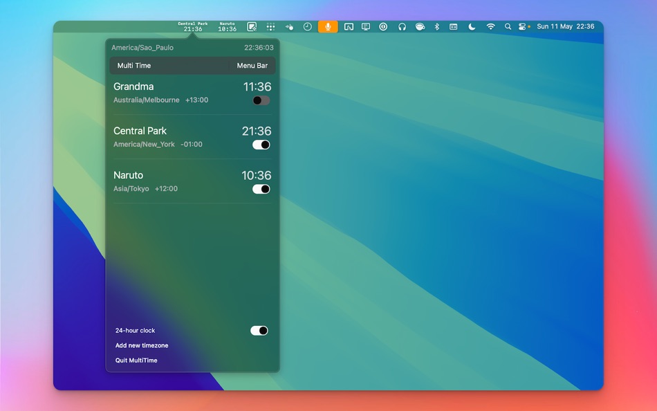Click the America/New_York zone text
657x411 pixels.
click(144, 145)
